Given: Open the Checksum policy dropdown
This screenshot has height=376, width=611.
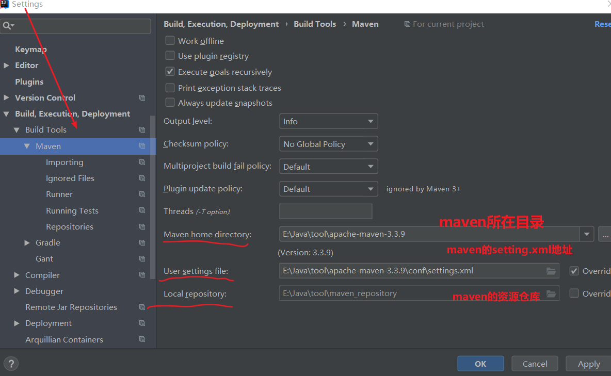Looking at the screenshot, I should pos(328,144).
